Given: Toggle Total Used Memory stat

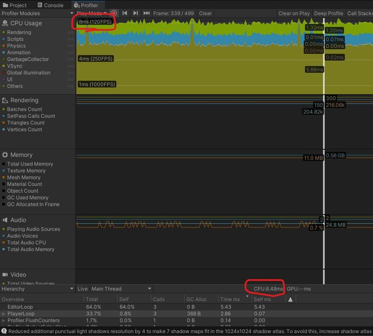Looking at the screenshot, I should tap(3, 164).
